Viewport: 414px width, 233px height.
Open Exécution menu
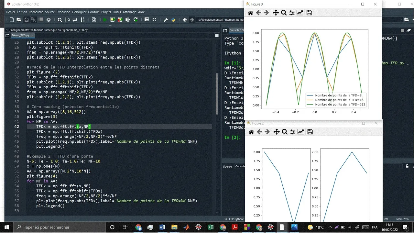[63, 12]
